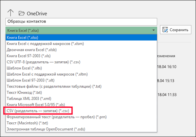Click the Сохранить button
The image size is (196, 137).
tap(176, 30)
